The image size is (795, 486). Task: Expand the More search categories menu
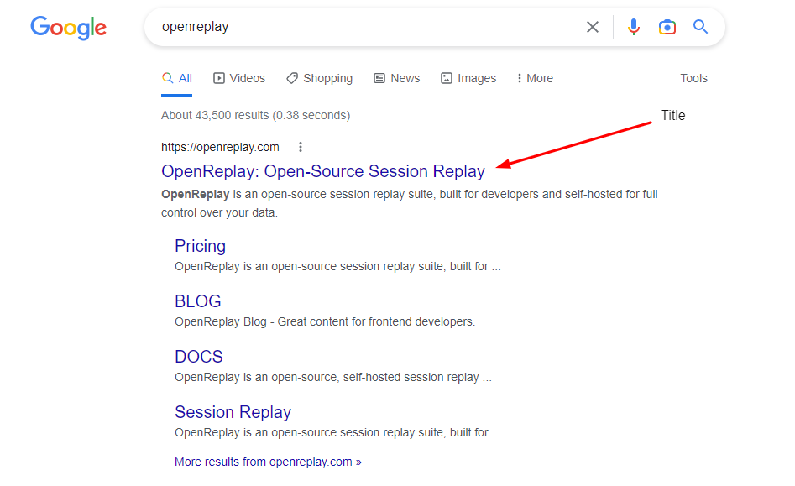[x=535, y=78]
